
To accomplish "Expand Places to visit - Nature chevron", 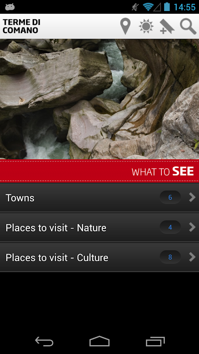I will click(x=192, y=227).
